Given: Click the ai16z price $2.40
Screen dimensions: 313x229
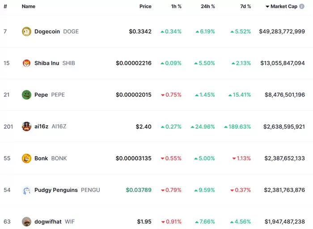Looking at the screenshot, I should pyautogui.click(x=144, y=127).
